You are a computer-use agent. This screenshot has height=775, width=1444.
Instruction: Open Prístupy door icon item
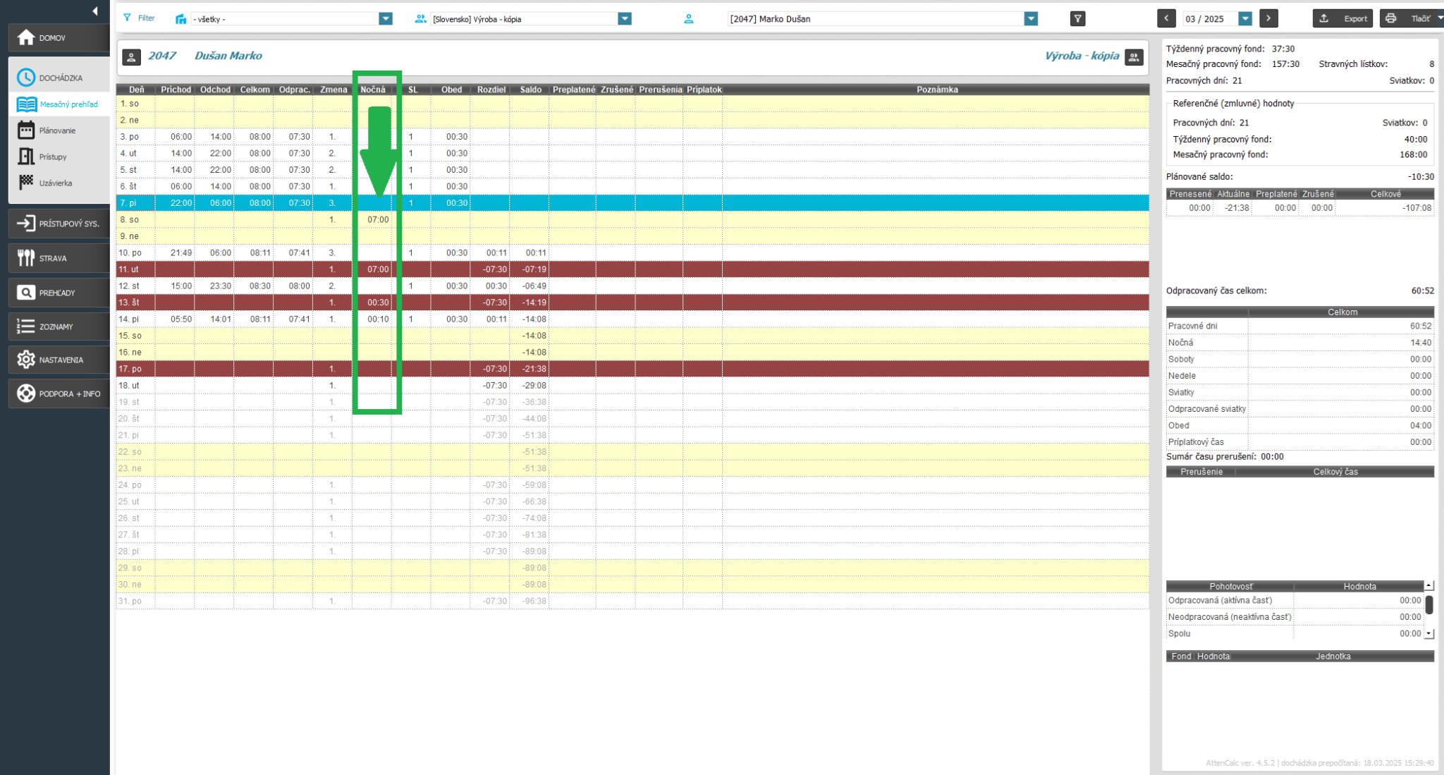(27, 157)
